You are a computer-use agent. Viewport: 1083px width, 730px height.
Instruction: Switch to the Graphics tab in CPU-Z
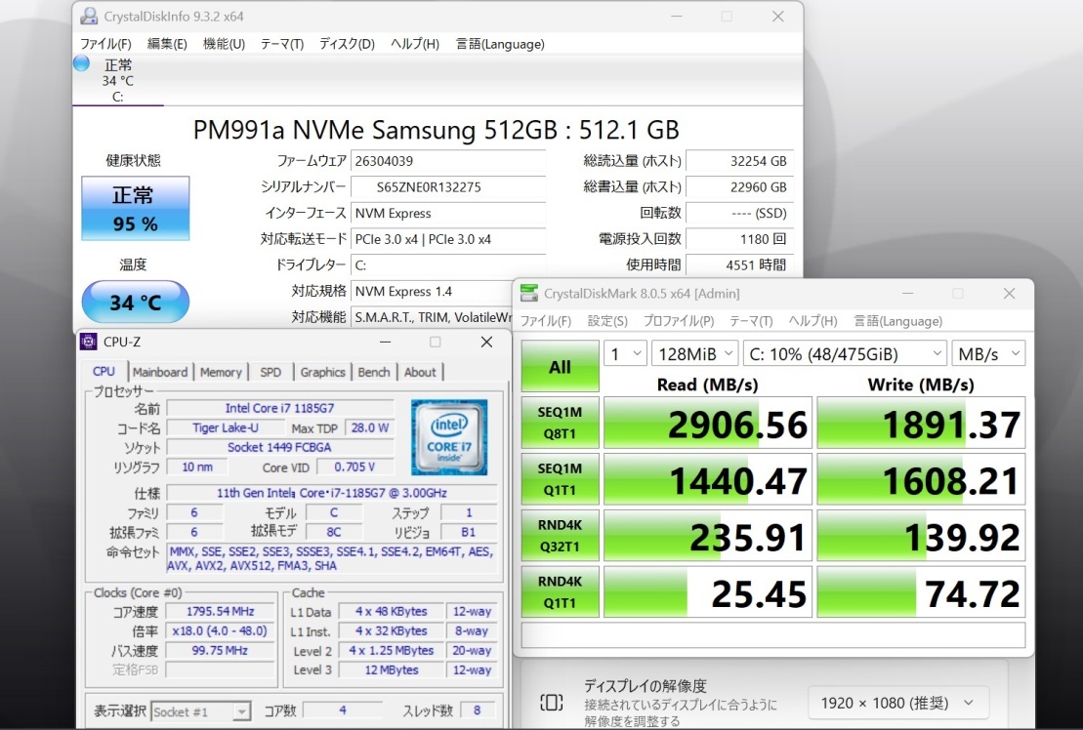pyautogui.click(x=322, y=372)
